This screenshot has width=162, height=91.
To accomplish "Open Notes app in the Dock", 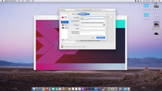I will pyautogui.click(x=76, y=89).
